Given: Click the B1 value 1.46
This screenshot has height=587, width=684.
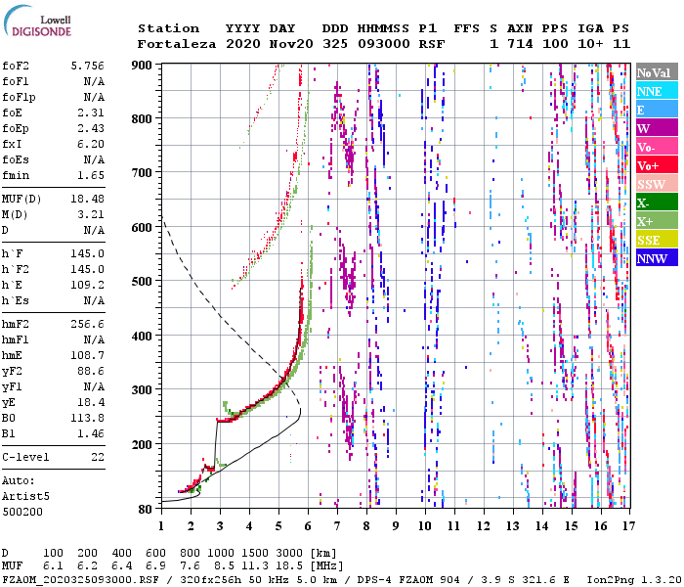Looking at the screenshot, I should tap(91, 433).
